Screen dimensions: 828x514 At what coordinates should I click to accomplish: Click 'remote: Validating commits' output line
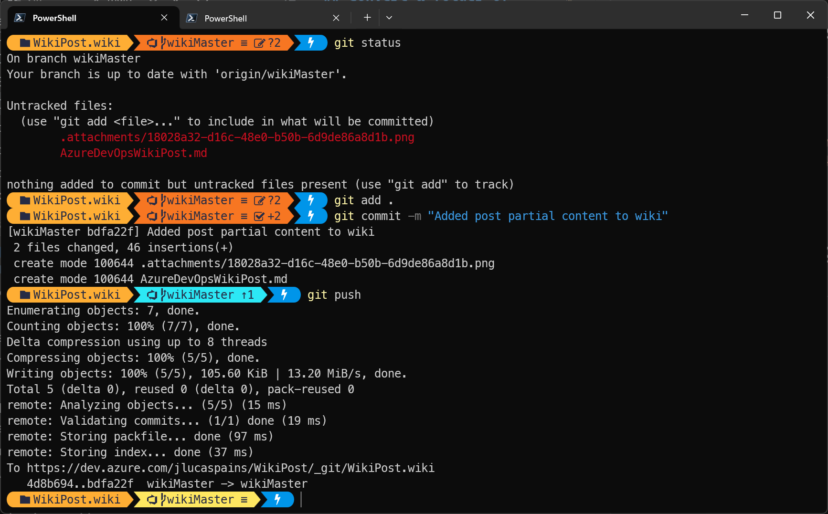click(x=167, y=421)
